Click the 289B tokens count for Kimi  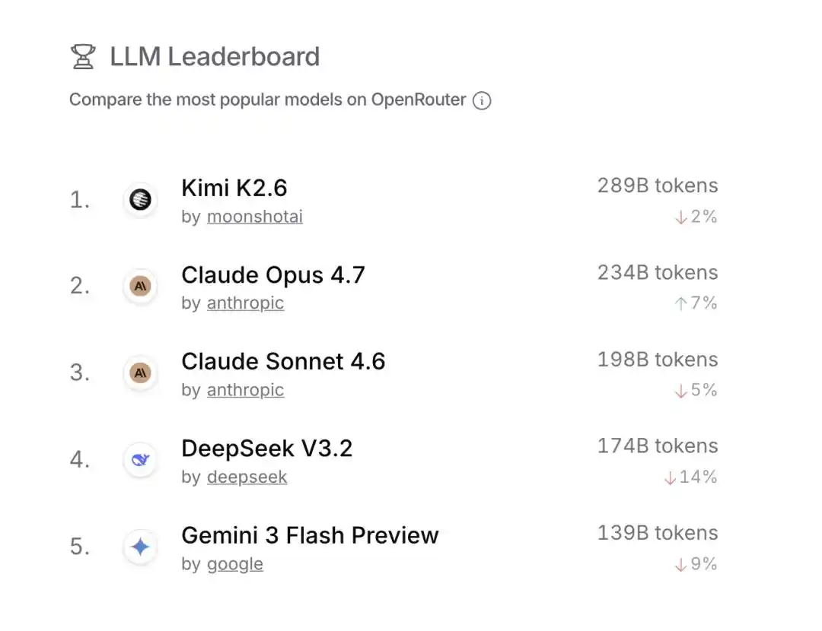(x=657, y=185)
